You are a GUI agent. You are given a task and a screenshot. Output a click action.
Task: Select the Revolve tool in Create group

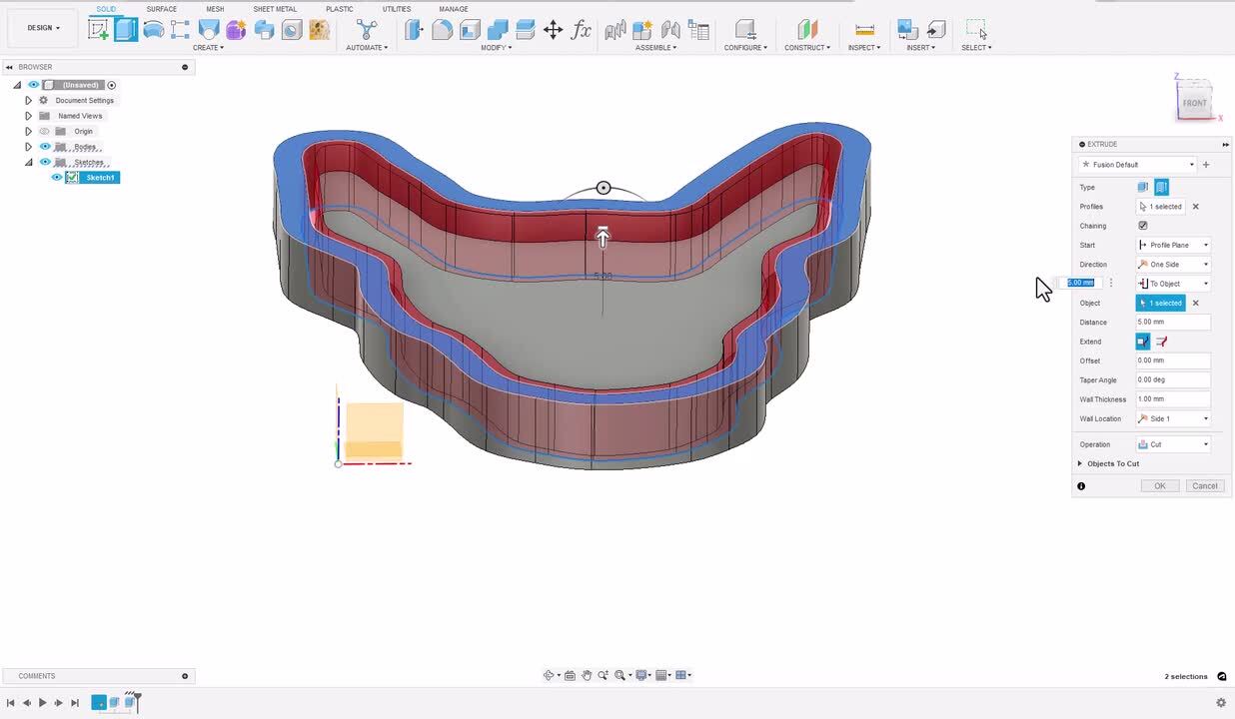(x=153, y=29)
